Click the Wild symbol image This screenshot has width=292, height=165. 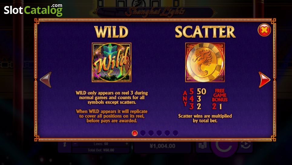(x=111, y=62)
